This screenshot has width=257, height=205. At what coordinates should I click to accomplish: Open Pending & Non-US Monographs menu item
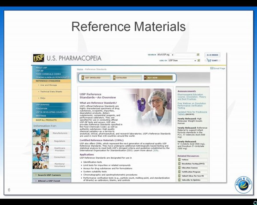[52, 77]
